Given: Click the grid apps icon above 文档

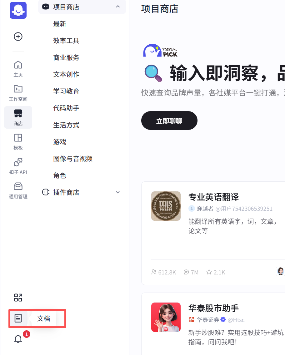Looking at the screenshot, I should click(x=18, y=298).
